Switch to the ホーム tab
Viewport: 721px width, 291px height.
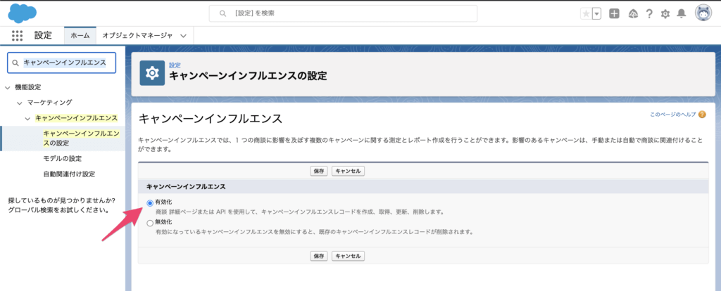pos(80,35)
